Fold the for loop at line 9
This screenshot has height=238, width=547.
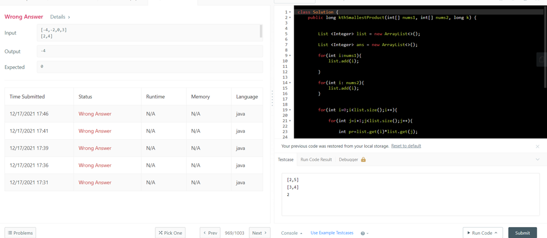(x=290, y=55)
